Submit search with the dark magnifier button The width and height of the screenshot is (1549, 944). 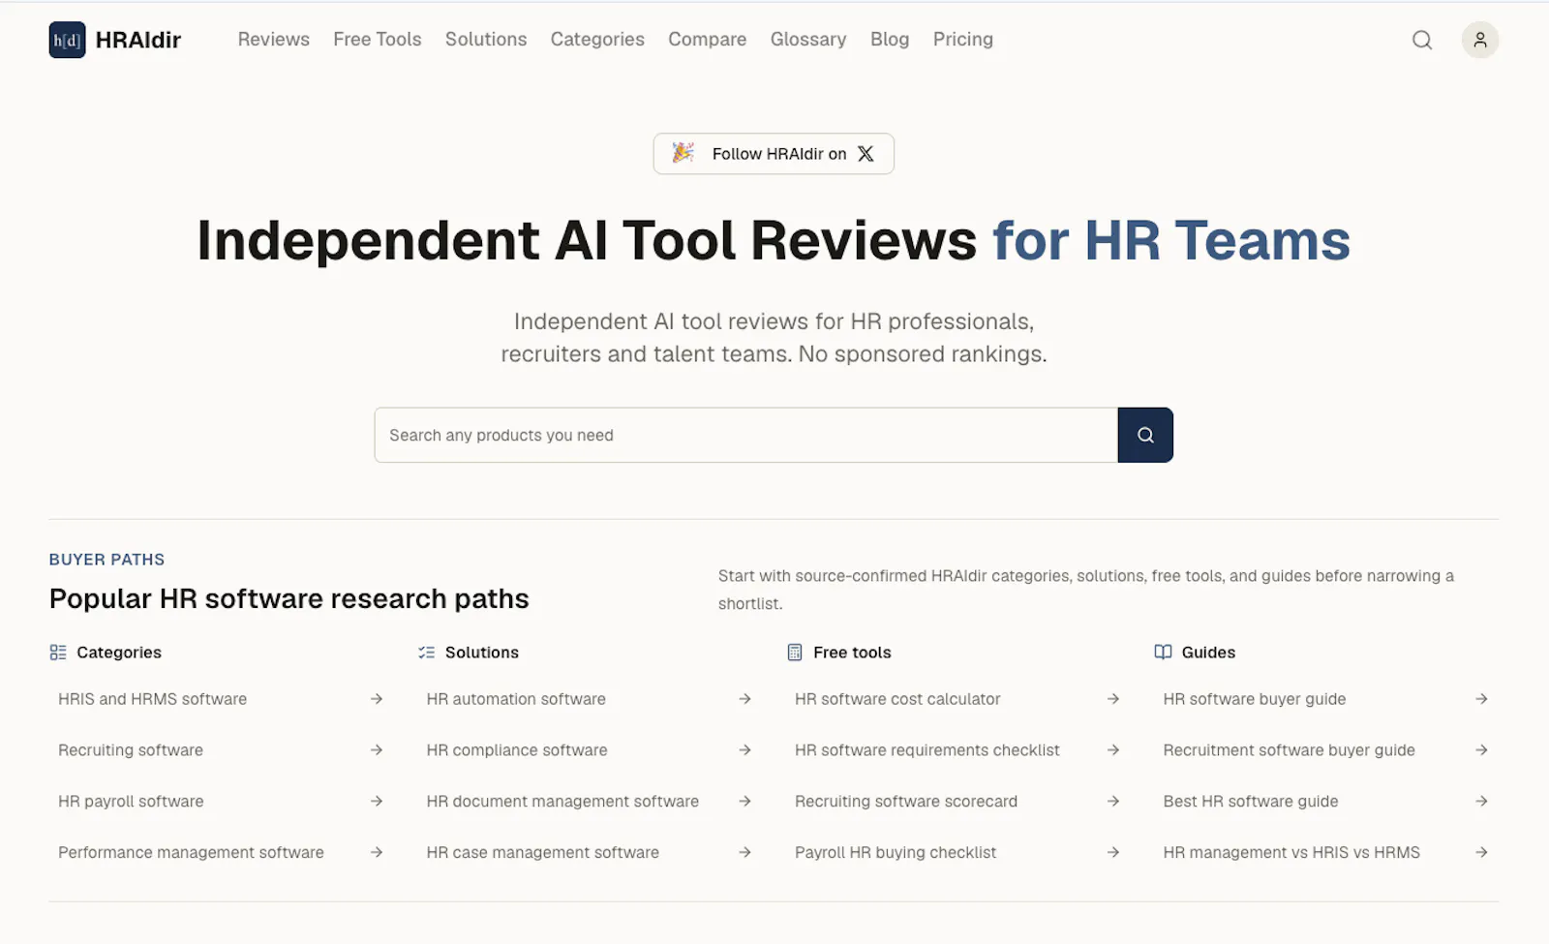click(1145, 435)
